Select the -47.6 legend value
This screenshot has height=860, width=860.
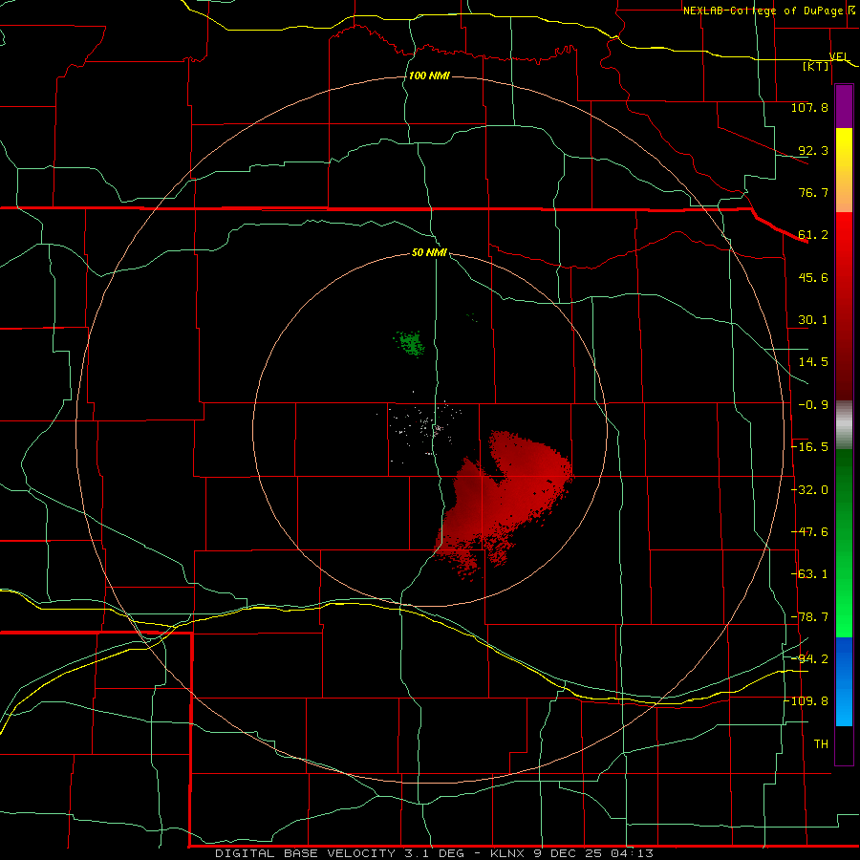tap(809, 532)
